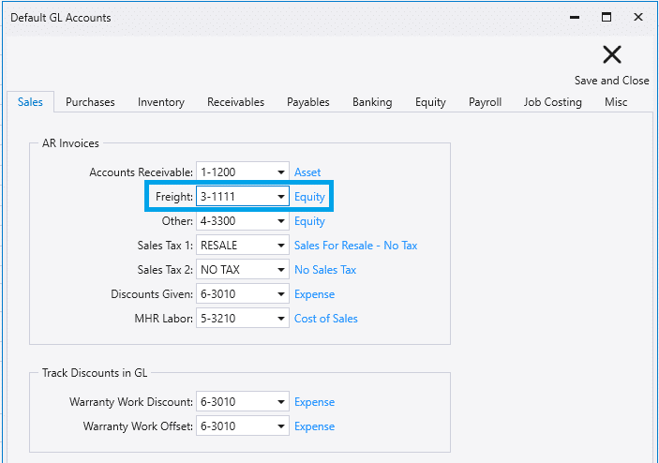Screen dimensions: 659x463
Task: Open the Job Costing tab
Action: tap(552, 102)
